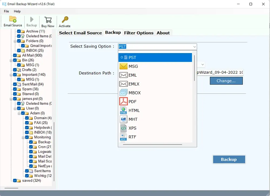Click the Change... destination button
The width and height of the screenshot is (270, 196).
point(226,81)
